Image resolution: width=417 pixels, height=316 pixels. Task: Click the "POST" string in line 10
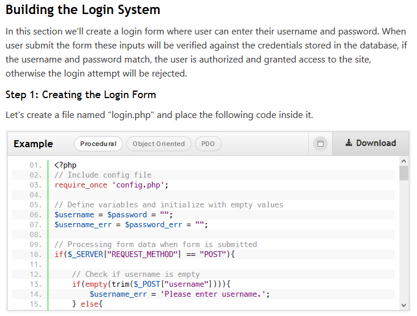point(213,255)
